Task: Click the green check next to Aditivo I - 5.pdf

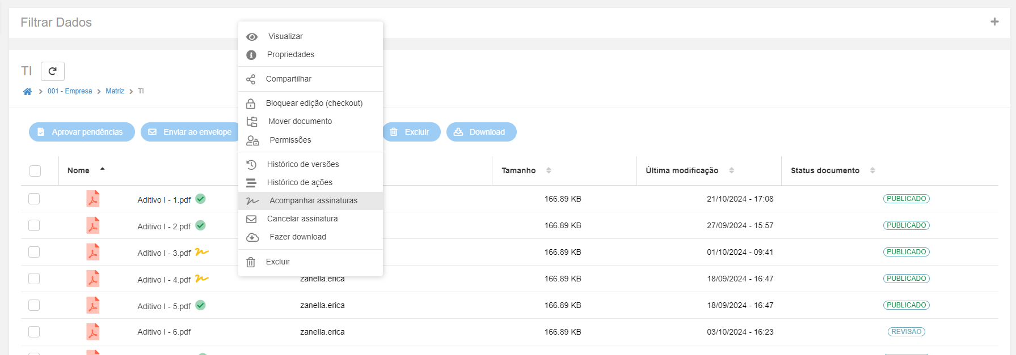Action: (x=200, y=305)
